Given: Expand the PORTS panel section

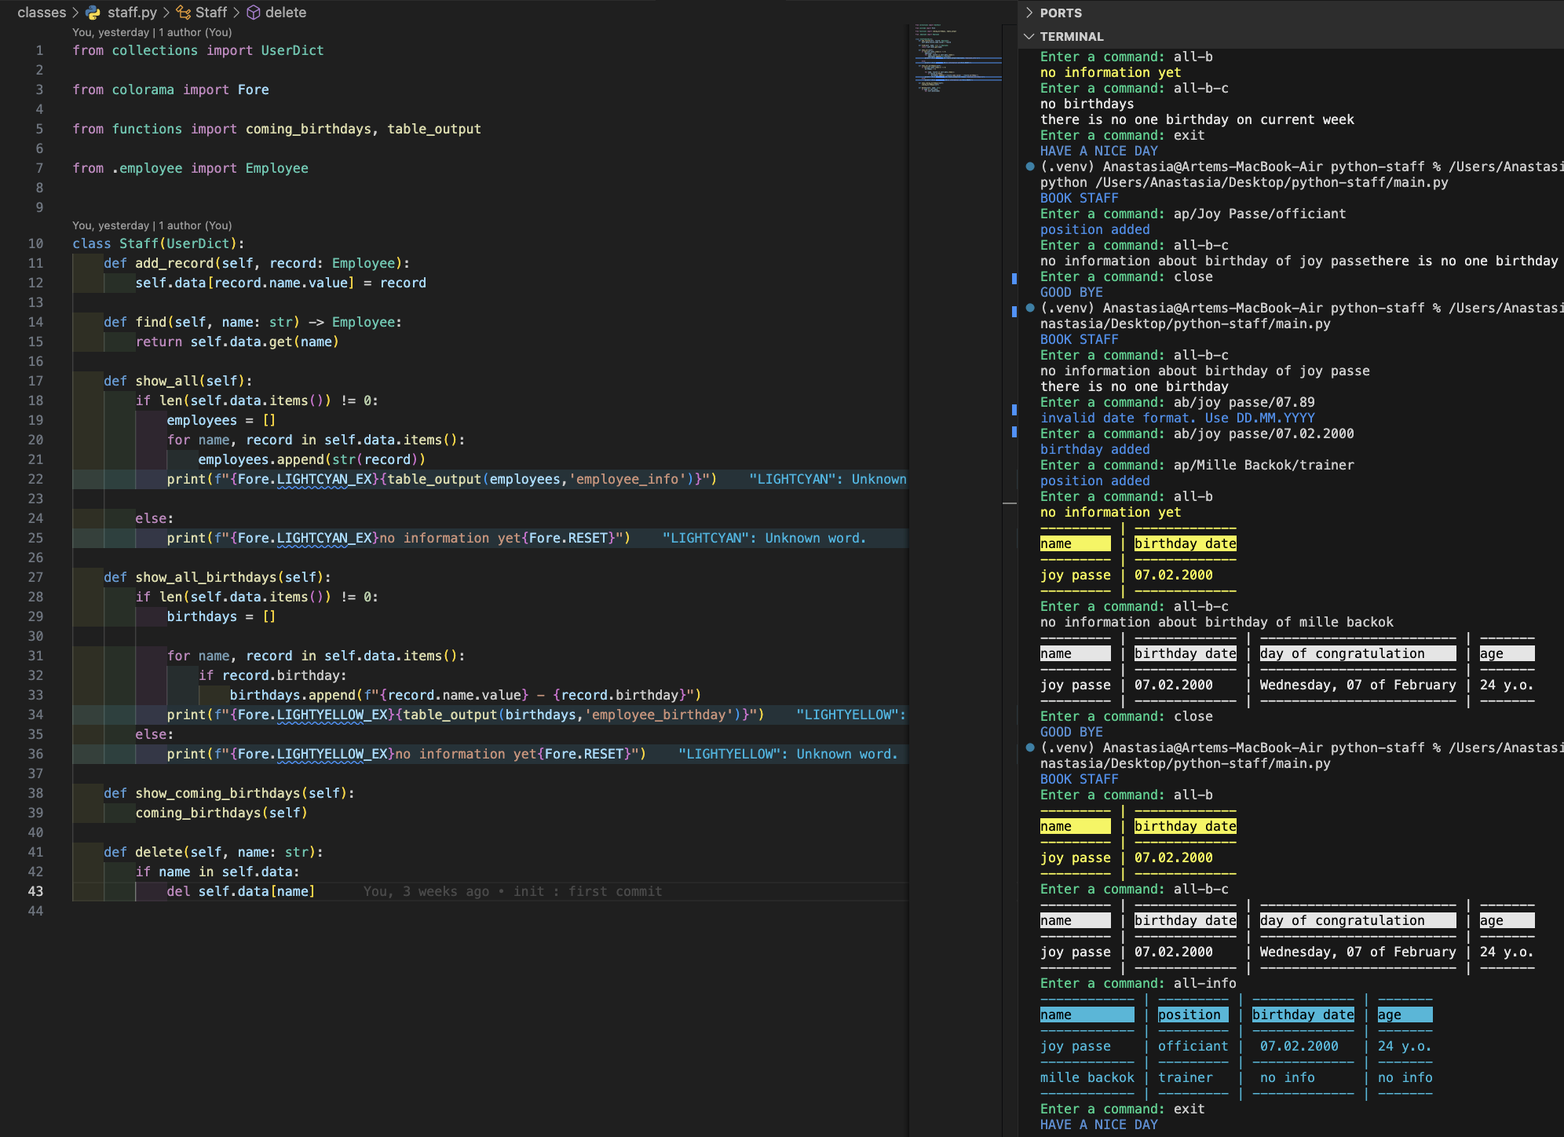Looking at the screenshot, I should tap(1060, 13).
